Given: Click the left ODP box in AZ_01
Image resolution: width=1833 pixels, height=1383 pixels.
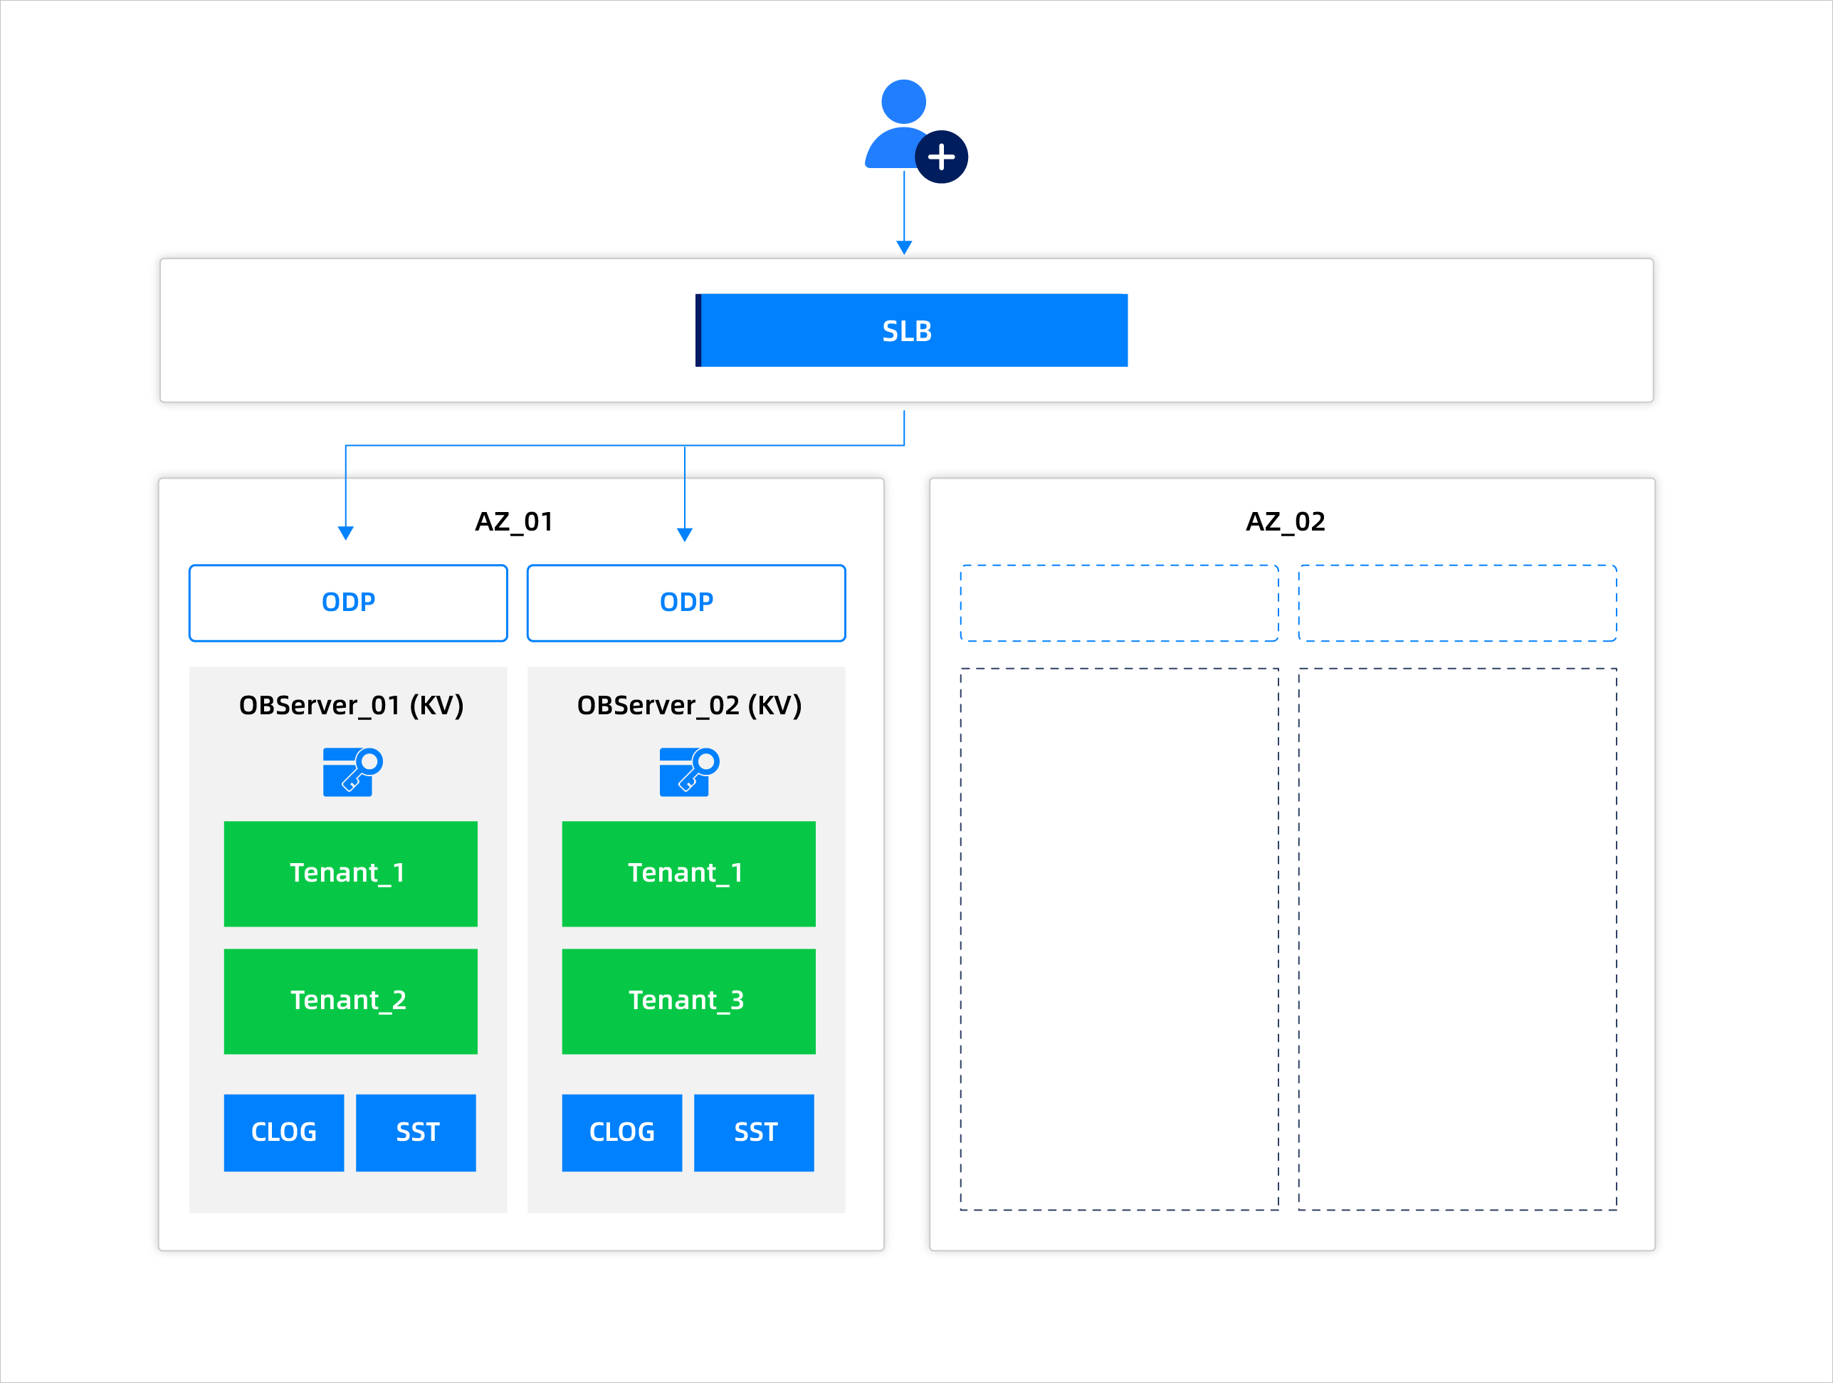Looking at the screenshot, I should click(x=348, y=602).
